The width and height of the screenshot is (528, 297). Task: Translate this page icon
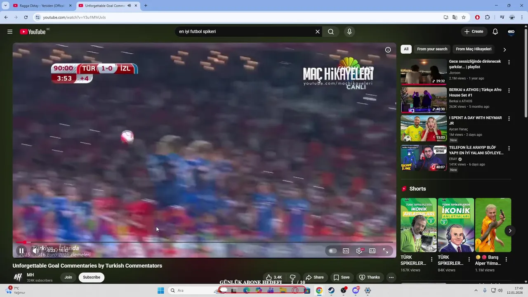pos(455,17)
